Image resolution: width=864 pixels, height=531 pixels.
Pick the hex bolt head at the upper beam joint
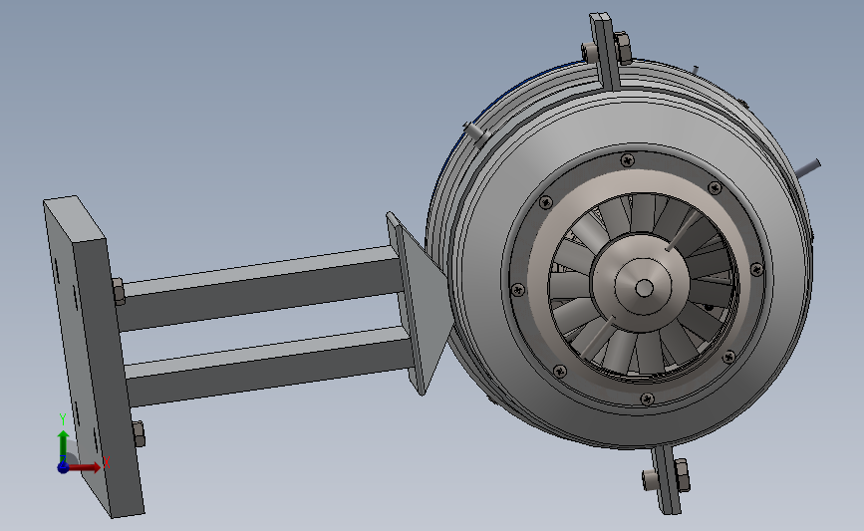(x=119, y=291)
